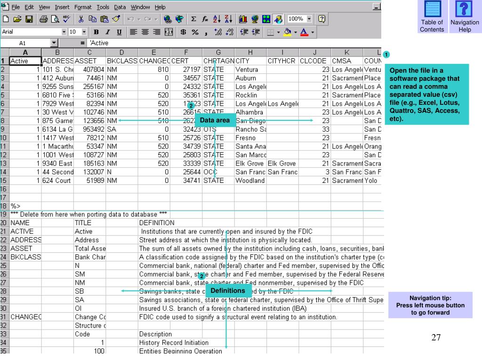Decrease the cell indent
The image size is (482, 361).
(x=244, y=32)
